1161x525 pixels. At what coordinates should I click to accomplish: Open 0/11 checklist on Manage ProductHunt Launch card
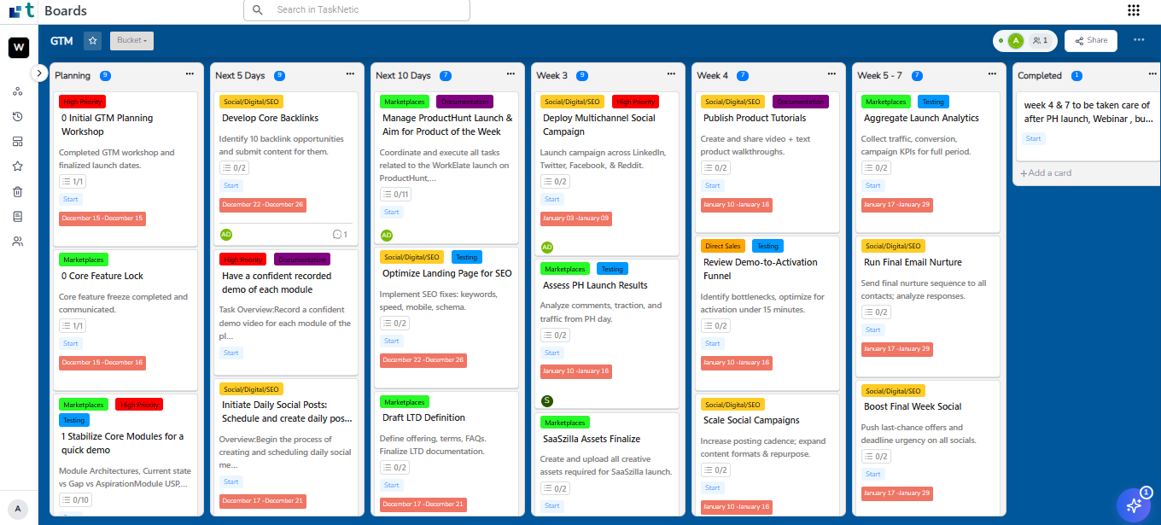397,195
